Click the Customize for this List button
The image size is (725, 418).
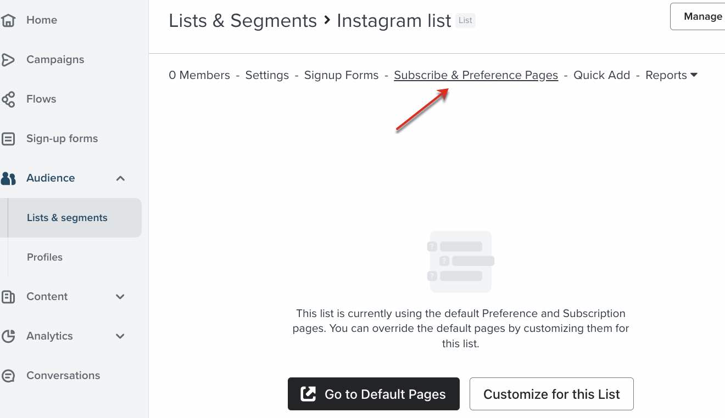[x=551, y=394]
